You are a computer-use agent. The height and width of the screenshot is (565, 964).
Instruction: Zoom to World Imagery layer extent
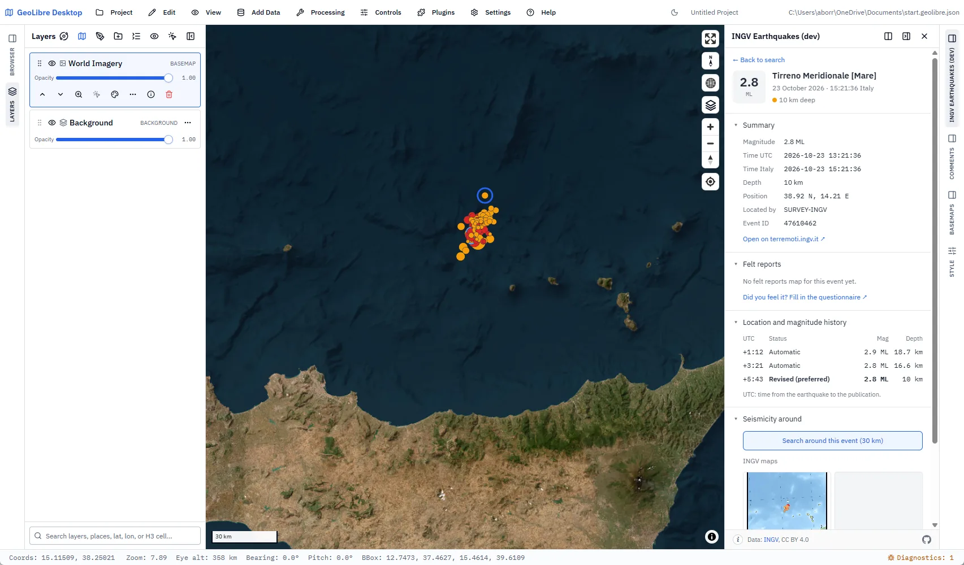click(x=79, y=94)
